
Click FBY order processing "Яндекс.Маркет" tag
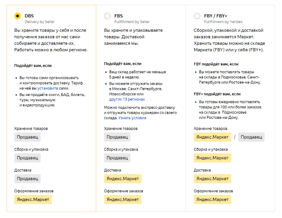(212, 200)
